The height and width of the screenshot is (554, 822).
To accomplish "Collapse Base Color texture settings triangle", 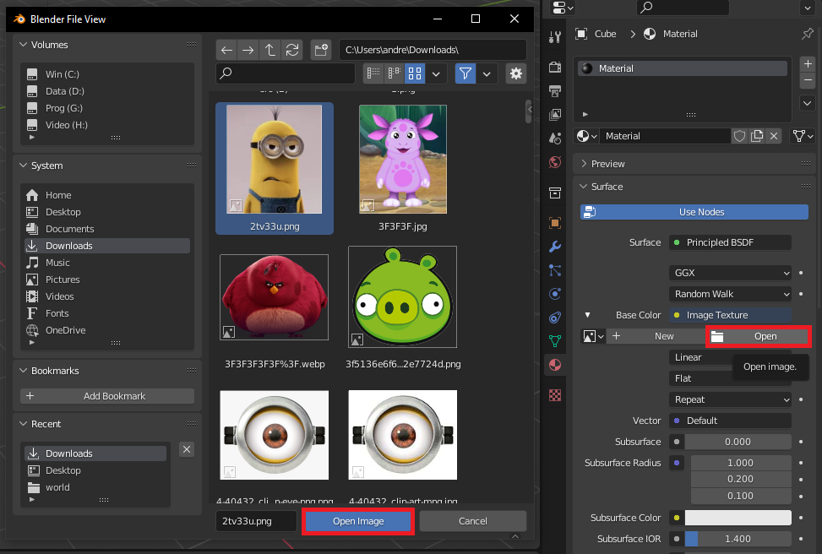I will click(587, 315).
